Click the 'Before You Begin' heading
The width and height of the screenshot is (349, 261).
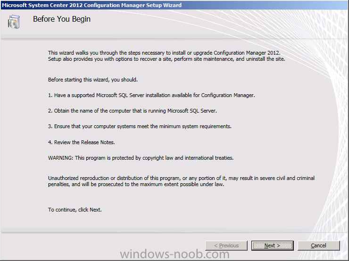(x=62, y=19)
